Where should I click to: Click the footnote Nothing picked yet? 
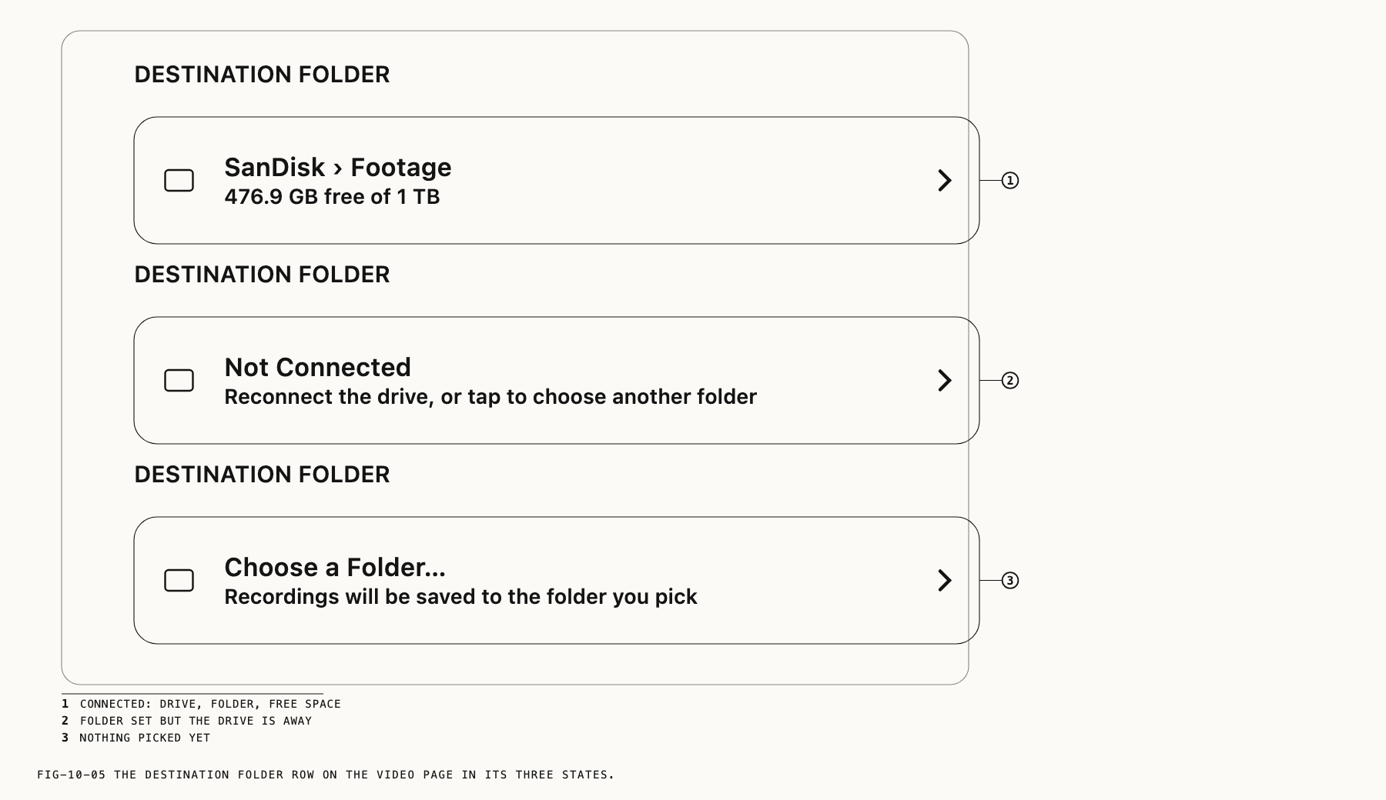(145, 738)
